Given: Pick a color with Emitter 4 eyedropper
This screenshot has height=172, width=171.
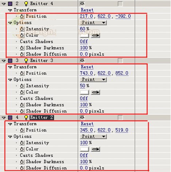Looking at the screenshot, I should (96, 35).
